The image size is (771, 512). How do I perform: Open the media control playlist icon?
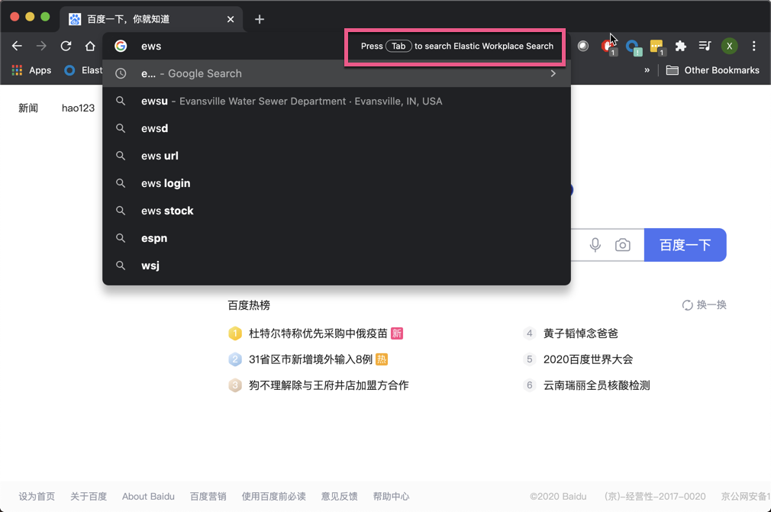coord(705,47)
